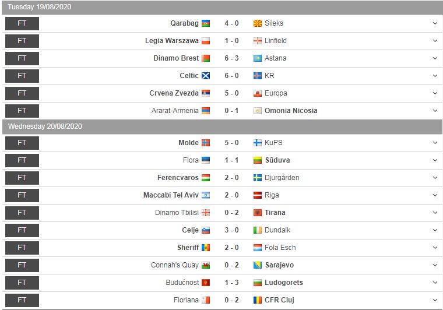This screenshot has height=310, width=443.
Task: Open the Omonia Nicosia team link
Action: pyautogui.click(x=291, y=111)
